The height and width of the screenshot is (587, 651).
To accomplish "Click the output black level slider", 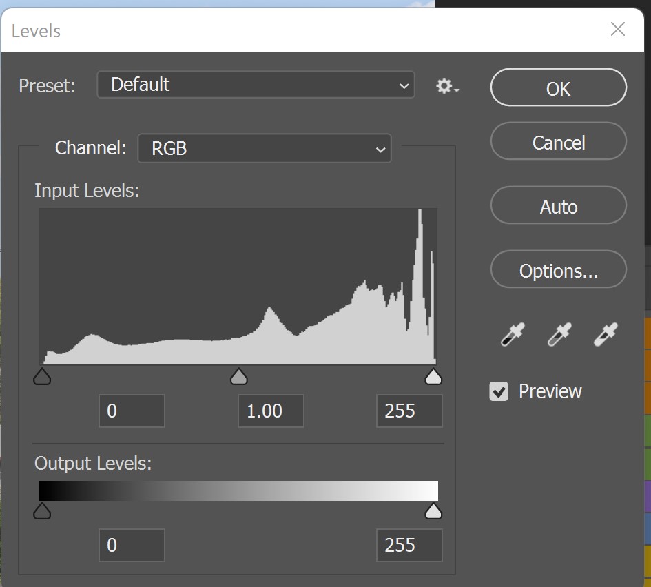I will tap(42, 511).
